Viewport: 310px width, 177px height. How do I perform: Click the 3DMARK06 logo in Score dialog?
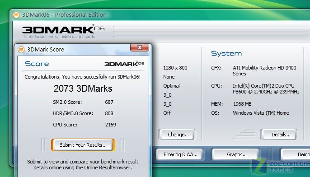click(x=124, y=64)
